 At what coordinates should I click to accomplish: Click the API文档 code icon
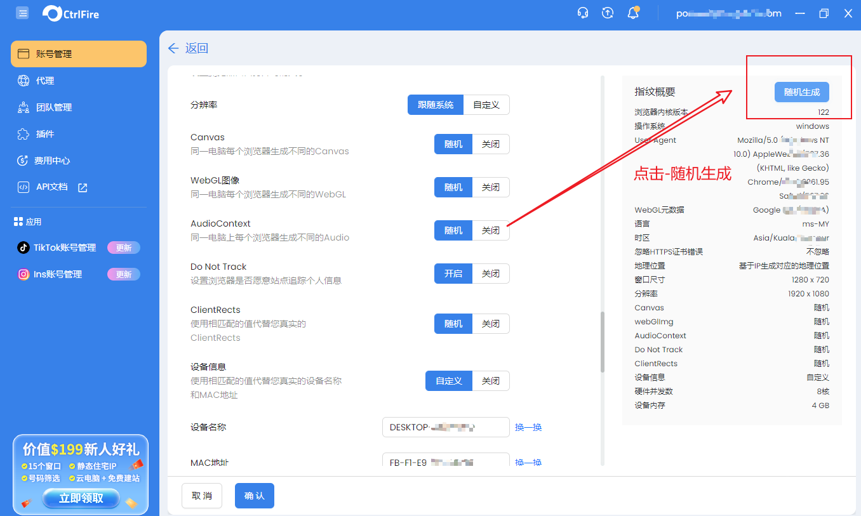click(x=23, y=187)
